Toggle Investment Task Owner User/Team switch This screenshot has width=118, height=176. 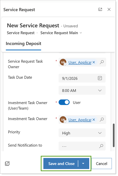tap(64, 102)
